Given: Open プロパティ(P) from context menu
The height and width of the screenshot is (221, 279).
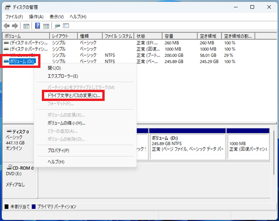Looking at the screenshot, I should [59, 150].
